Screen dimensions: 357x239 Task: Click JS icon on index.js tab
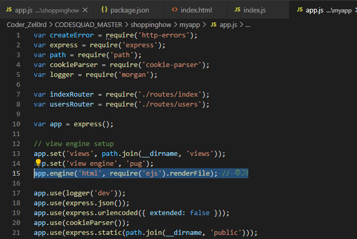coord(237,10)
